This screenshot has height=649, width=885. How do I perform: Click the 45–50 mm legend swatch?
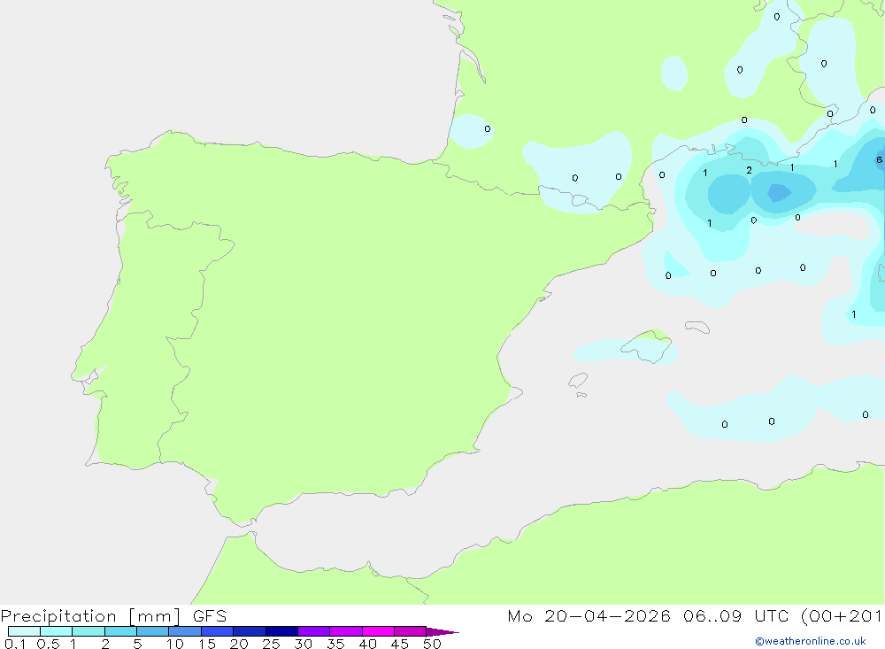(411, 631)
